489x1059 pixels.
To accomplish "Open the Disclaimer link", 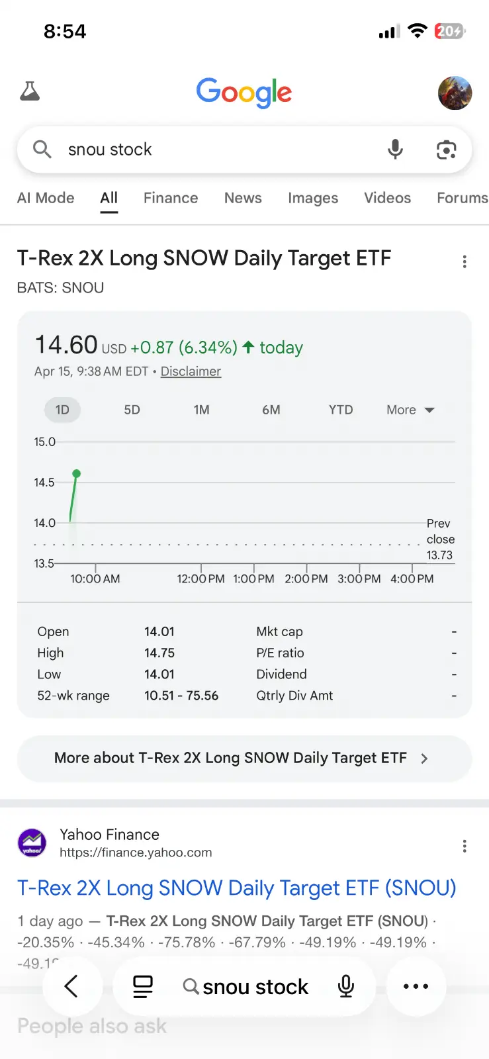I will coord(191,371).
